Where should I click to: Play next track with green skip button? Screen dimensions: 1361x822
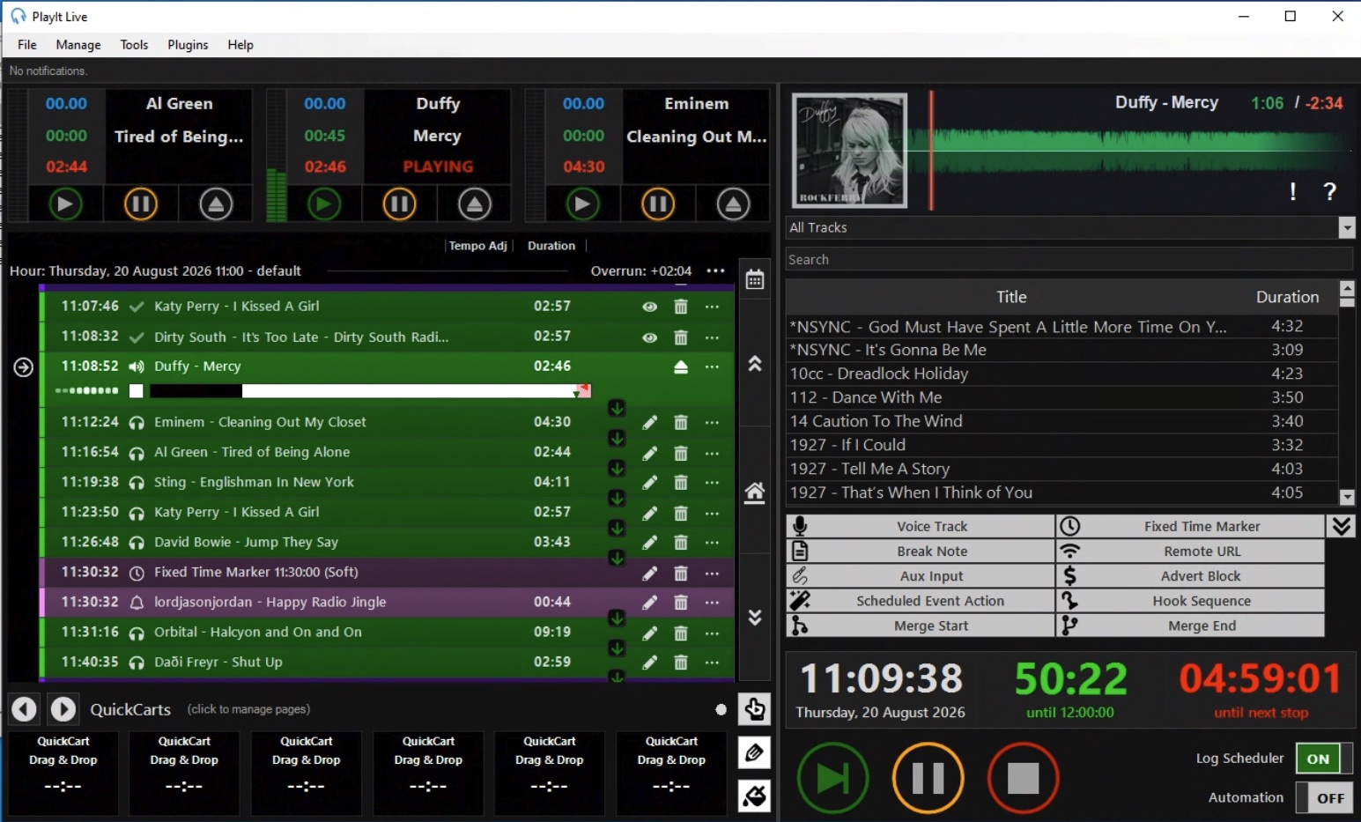click(832, 778)
